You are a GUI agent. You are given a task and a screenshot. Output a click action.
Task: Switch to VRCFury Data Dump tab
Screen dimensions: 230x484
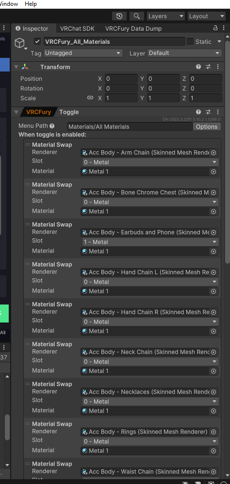(x=133, y=28)
